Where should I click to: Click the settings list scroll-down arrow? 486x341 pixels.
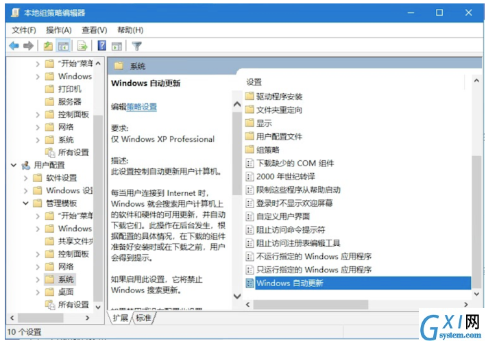tap(476, 294)
